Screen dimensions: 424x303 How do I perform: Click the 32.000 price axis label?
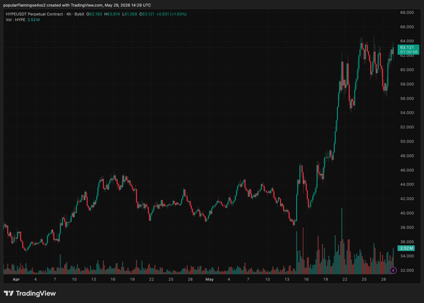[407, 270]
